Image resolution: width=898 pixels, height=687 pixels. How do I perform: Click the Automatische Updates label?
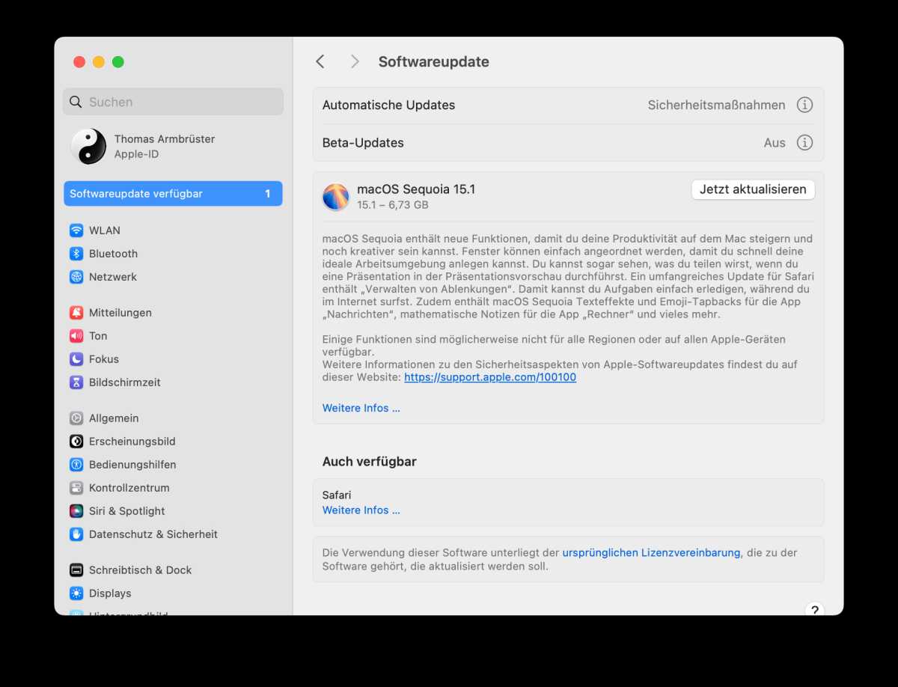[388, 105]
